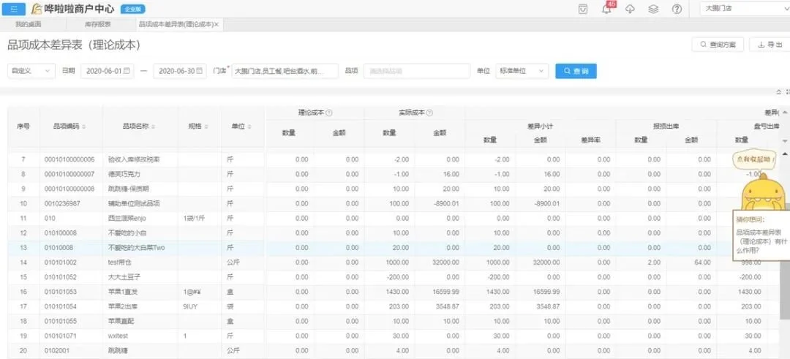The height and width of the screenshot is (359, 790).
Task: Open the help question mark icon
Action: click(x=677, y=9)
